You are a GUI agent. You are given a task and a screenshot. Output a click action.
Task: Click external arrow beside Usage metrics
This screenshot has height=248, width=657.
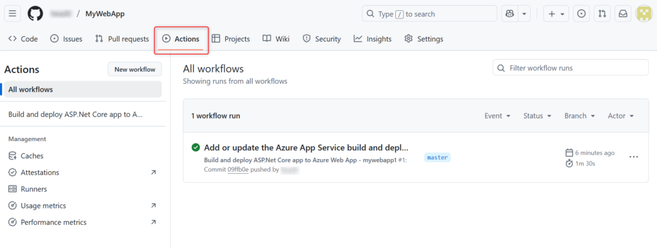[x=153, y=206]
